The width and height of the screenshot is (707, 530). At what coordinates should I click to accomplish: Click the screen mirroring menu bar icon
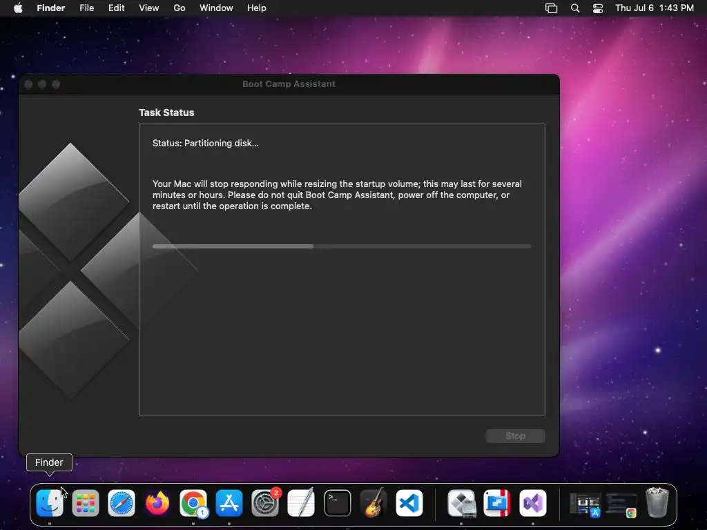click(x=551, y=8)
